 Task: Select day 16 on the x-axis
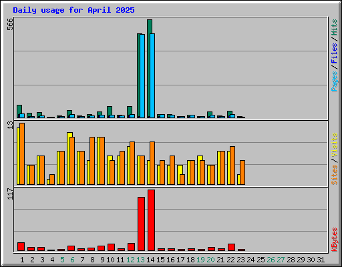[x=170, y=260]
